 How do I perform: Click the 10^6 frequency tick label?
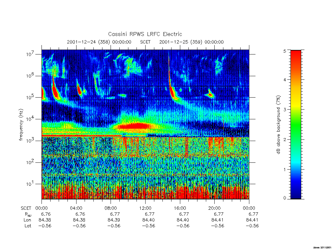30,76
